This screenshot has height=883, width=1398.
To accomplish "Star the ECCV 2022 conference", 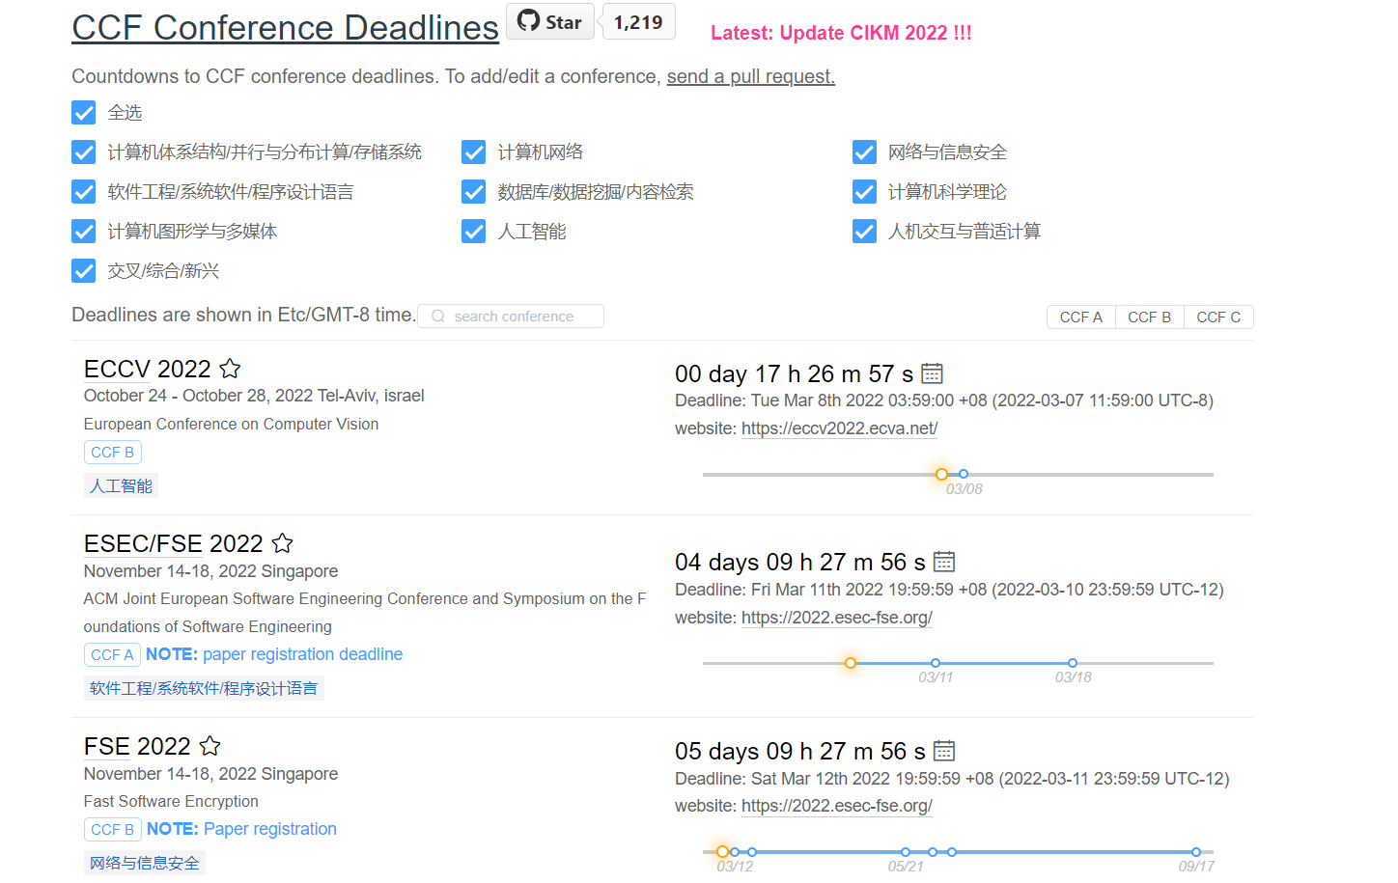I will tap(230, 369).
